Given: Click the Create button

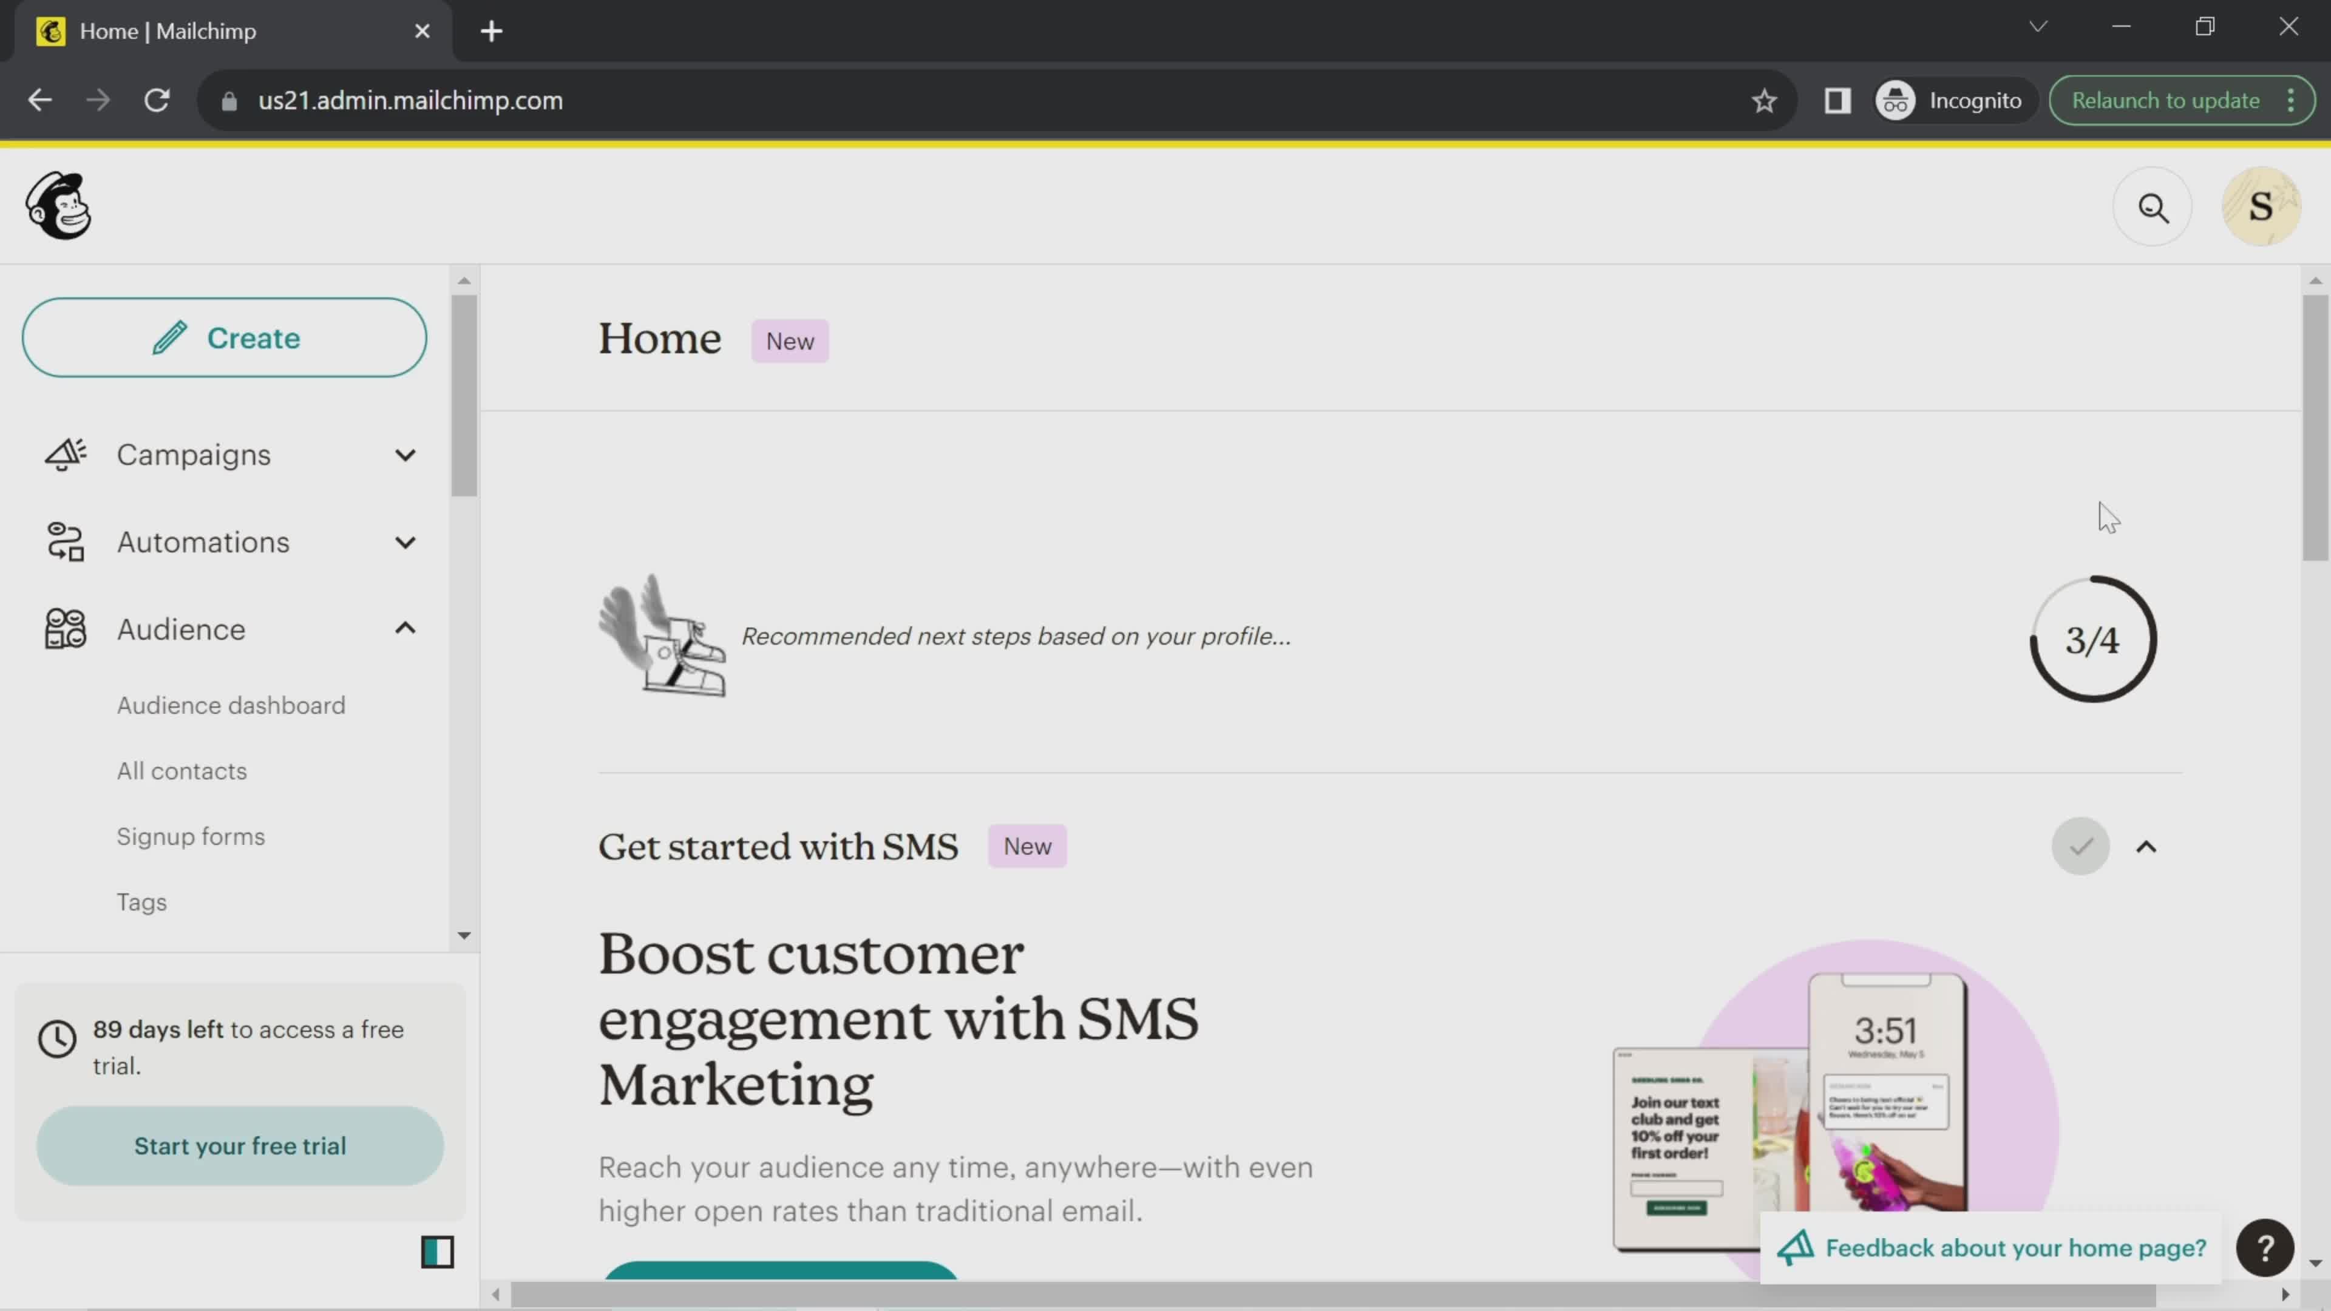Looking at the screenshot, I should (x=224, y=337).
